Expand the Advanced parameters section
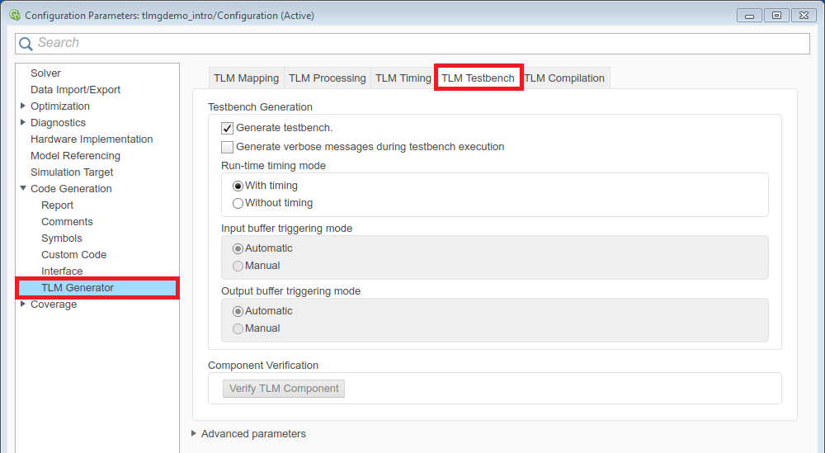The image size is (825, 453). 194,433
